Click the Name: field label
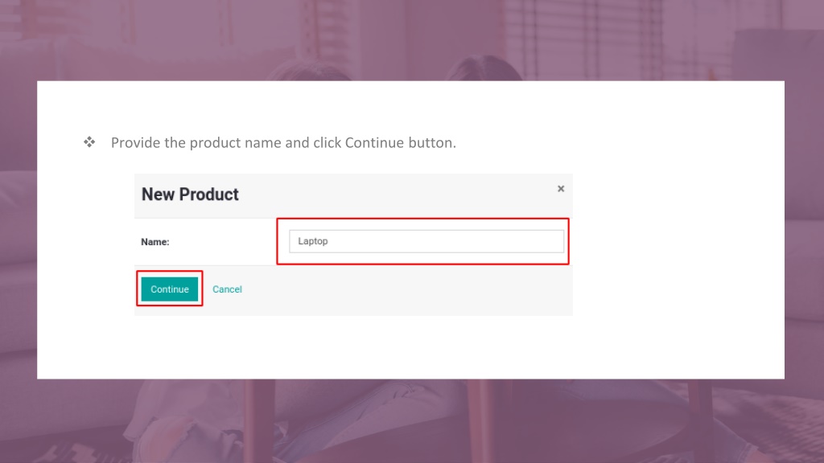This screenshot has width=824, height=463. click(155, 242)
